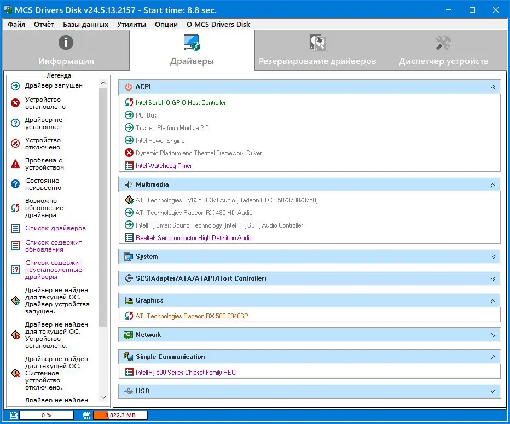510x424 pixels.
Task: Click the list icon beside Realtek High Definition Audio
Action: [129, 237]
